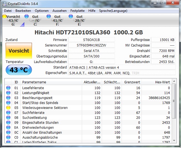181x148 pixels.
Task: Click the Eigenschaften field with S.M.A.R.T.
Action: click(122, 73)
